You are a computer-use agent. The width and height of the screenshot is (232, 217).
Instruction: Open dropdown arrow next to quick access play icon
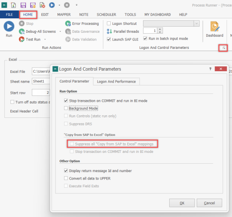click(x=59, y=5)
